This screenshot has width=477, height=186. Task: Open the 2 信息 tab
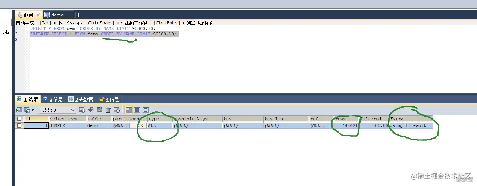[53, 99]
